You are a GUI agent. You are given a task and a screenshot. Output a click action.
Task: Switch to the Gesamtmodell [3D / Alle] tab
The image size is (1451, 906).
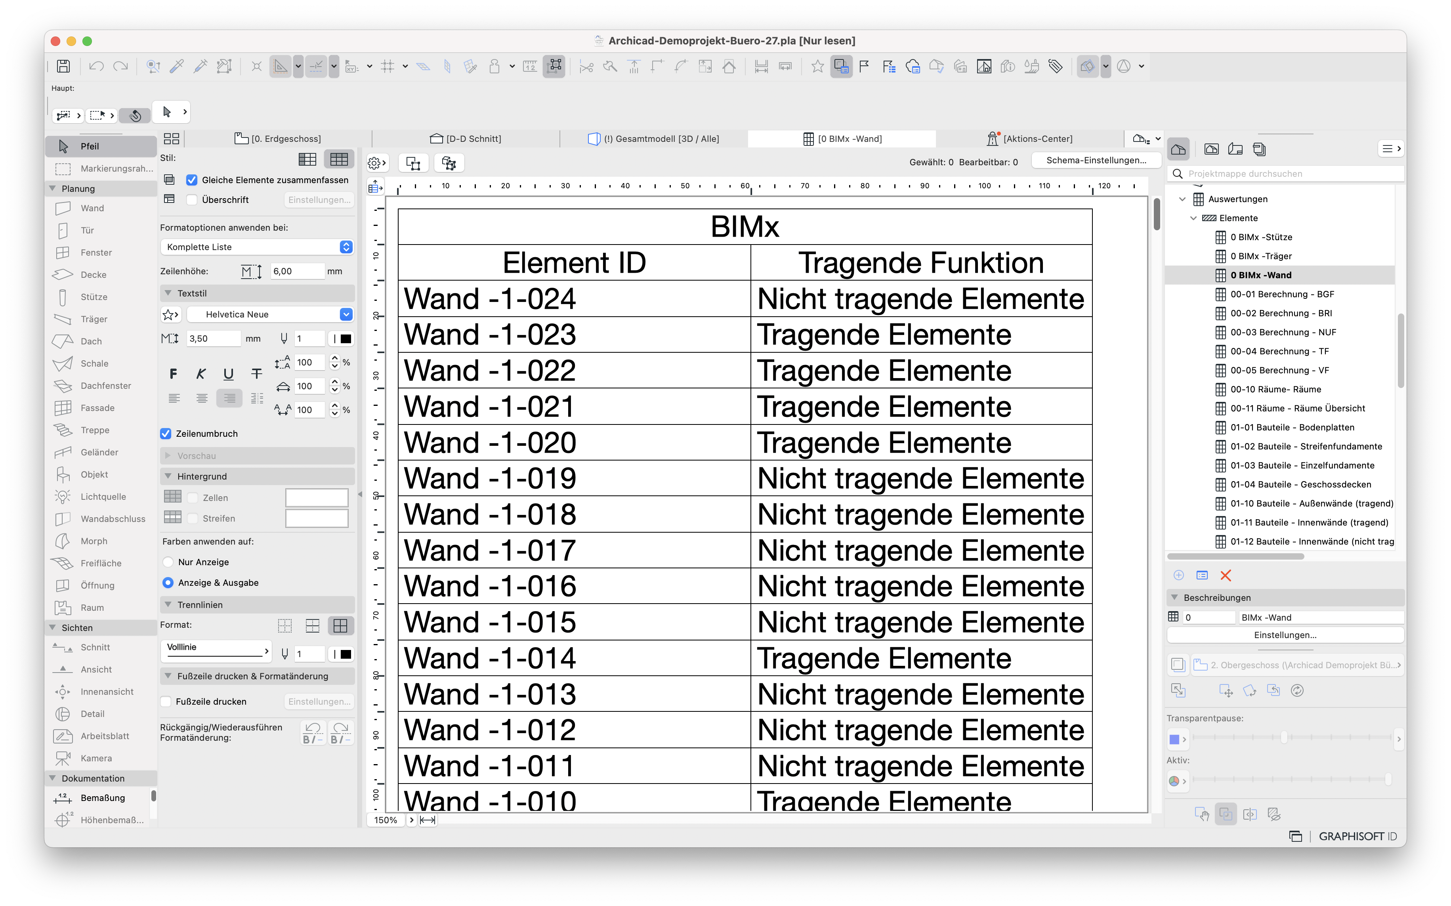click(x=654, y=138)
